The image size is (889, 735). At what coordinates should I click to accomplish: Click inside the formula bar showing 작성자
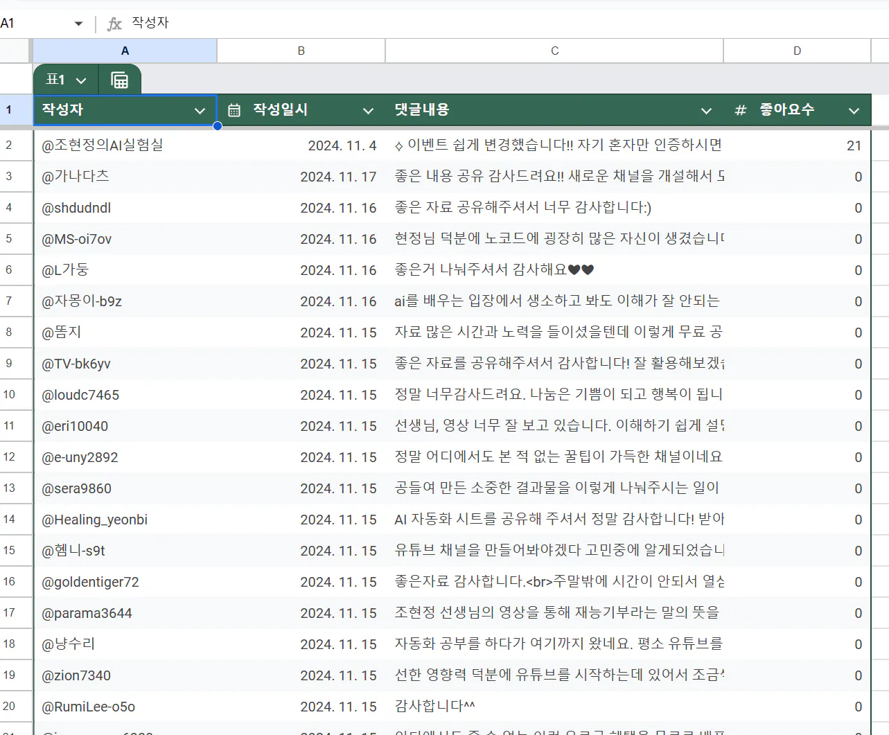pos(277,22)
